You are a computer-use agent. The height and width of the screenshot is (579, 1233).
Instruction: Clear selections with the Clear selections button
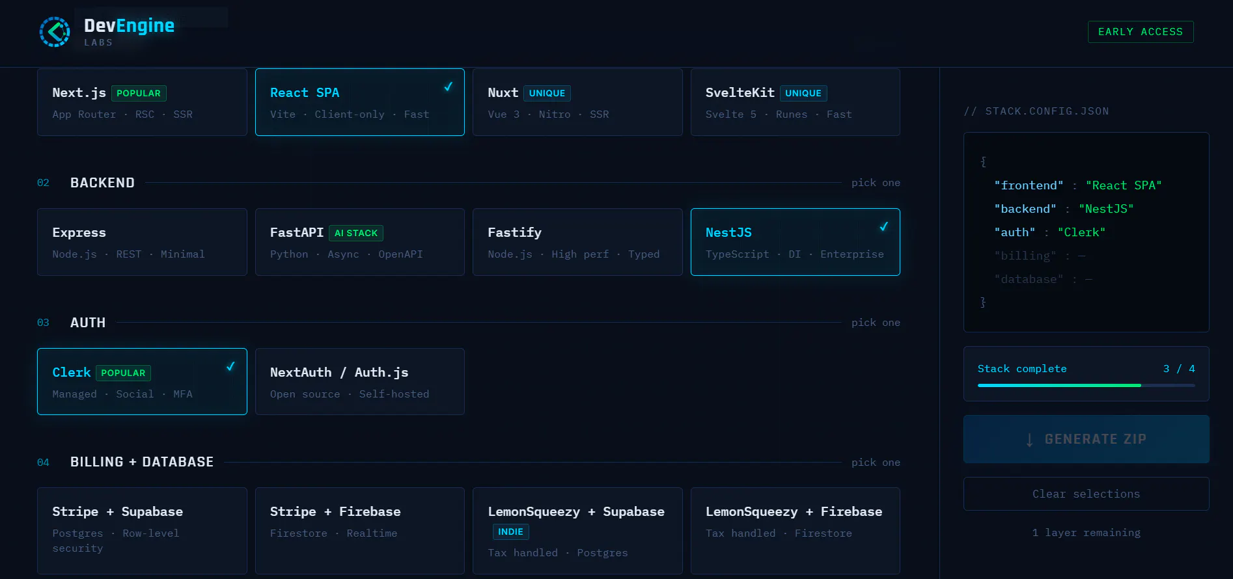coord(1087,494)
